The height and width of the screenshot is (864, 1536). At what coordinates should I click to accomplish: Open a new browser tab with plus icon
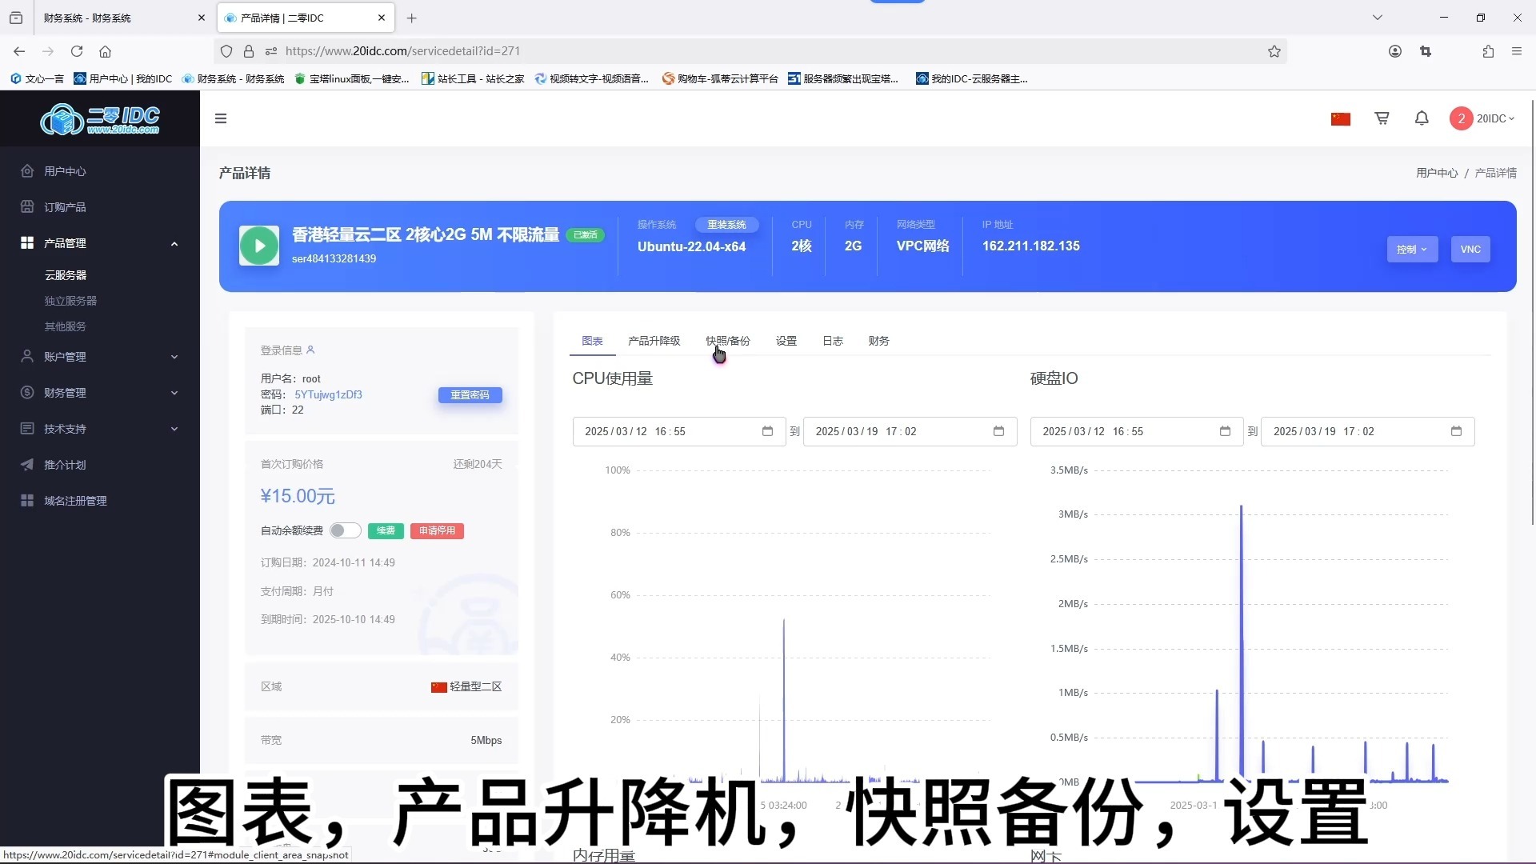point(412,18)
